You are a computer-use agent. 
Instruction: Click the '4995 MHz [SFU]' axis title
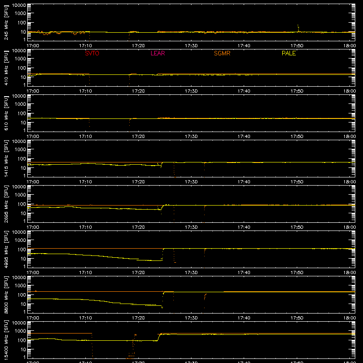pos(6,249)
